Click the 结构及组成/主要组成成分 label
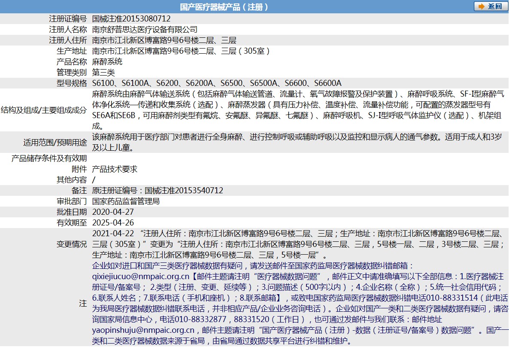 [x=44, y=110]
